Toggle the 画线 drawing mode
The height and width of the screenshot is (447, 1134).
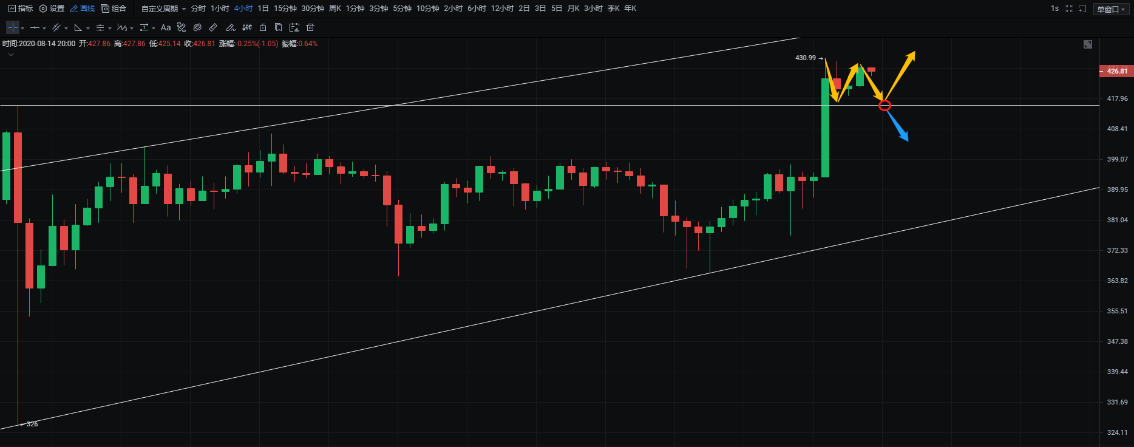83,9
